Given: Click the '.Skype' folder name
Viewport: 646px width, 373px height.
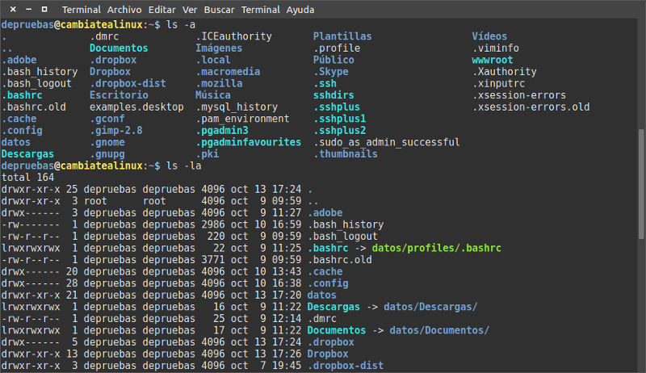Looking at the screenshot, I should pos(330,72).
